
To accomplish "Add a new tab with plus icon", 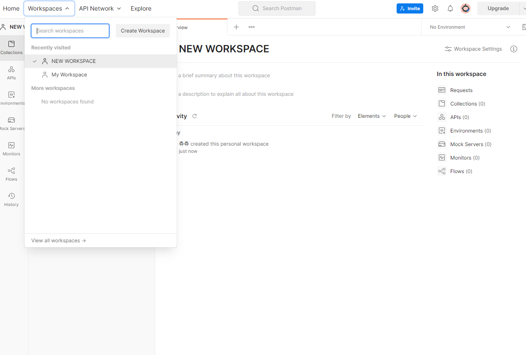I will tap(236, 27).
